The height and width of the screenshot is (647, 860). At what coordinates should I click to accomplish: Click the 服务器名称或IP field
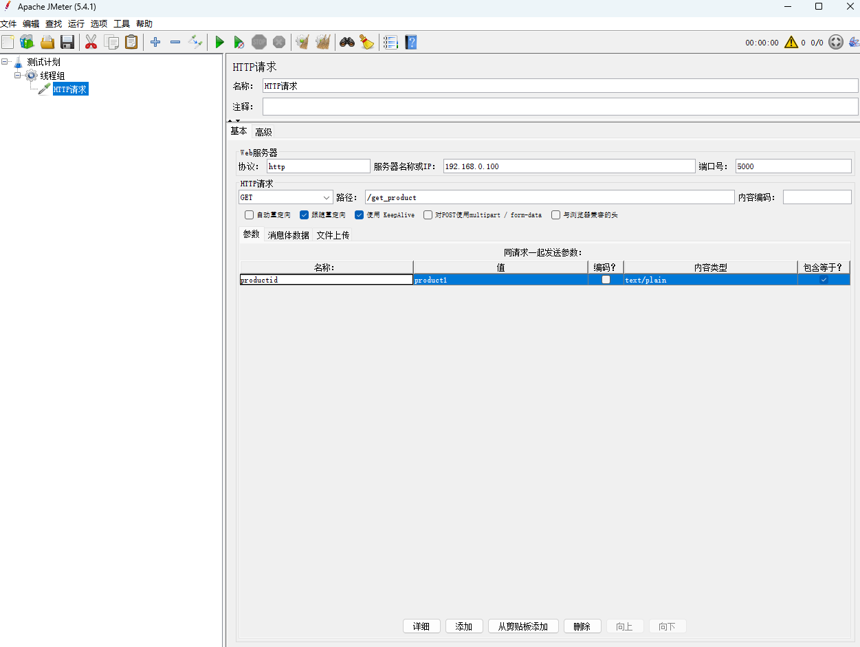tap(569, 166)
